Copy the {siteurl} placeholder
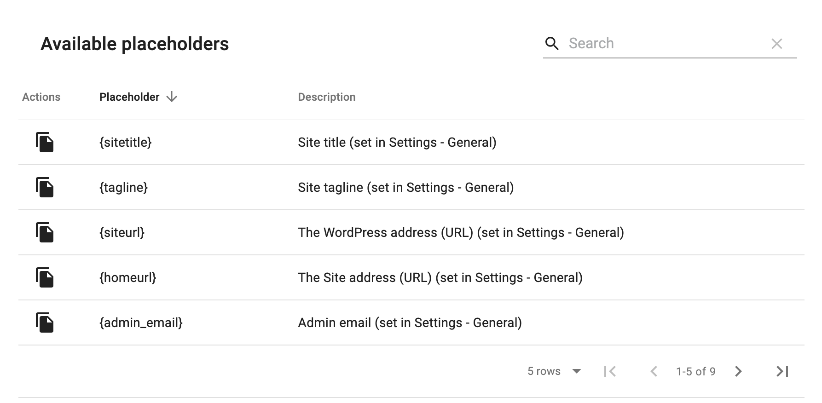Screen dimensions: 822x403 tap(45, 232)
